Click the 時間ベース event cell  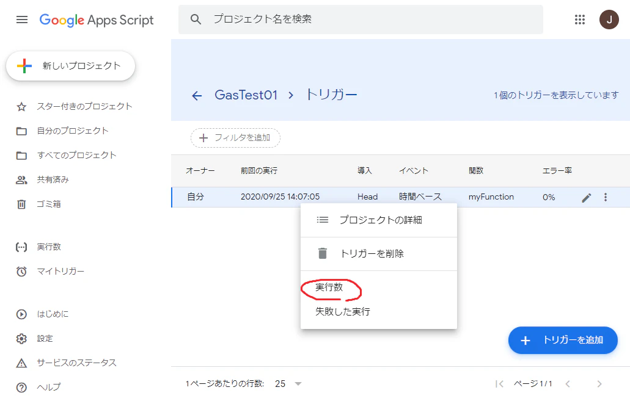[420, 197]
